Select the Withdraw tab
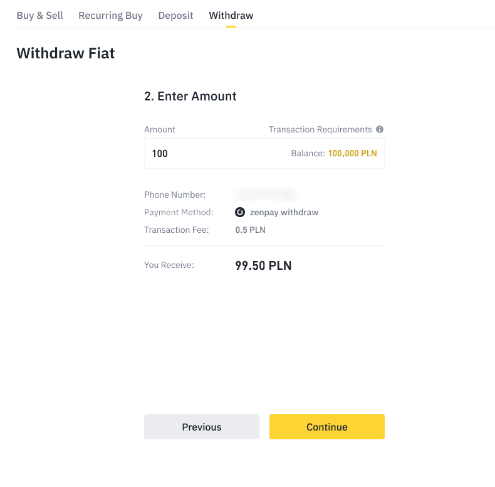This screenshot has width=495, height=487. click(231, 15)
